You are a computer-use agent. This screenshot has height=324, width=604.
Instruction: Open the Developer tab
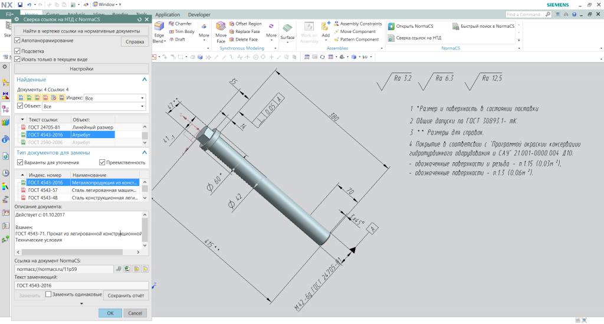pyautogui.click(x=199, y=15)
